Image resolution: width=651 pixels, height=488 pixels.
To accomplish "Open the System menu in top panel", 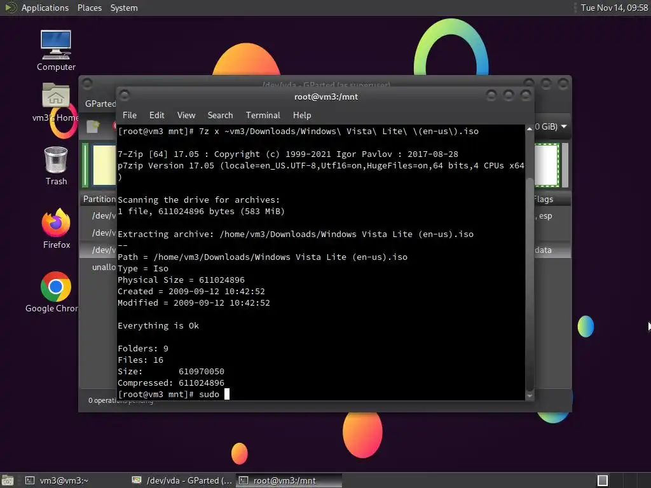I will (124, 8).
